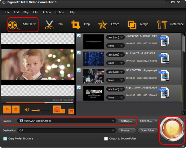Click H.264 format icon for GD X TAEYAN...nkigayo.mp4
This screenshot has height=148, width=186.
pos(164,76)
